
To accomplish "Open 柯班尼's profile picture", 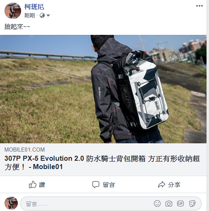I will [x=13, y=10].
